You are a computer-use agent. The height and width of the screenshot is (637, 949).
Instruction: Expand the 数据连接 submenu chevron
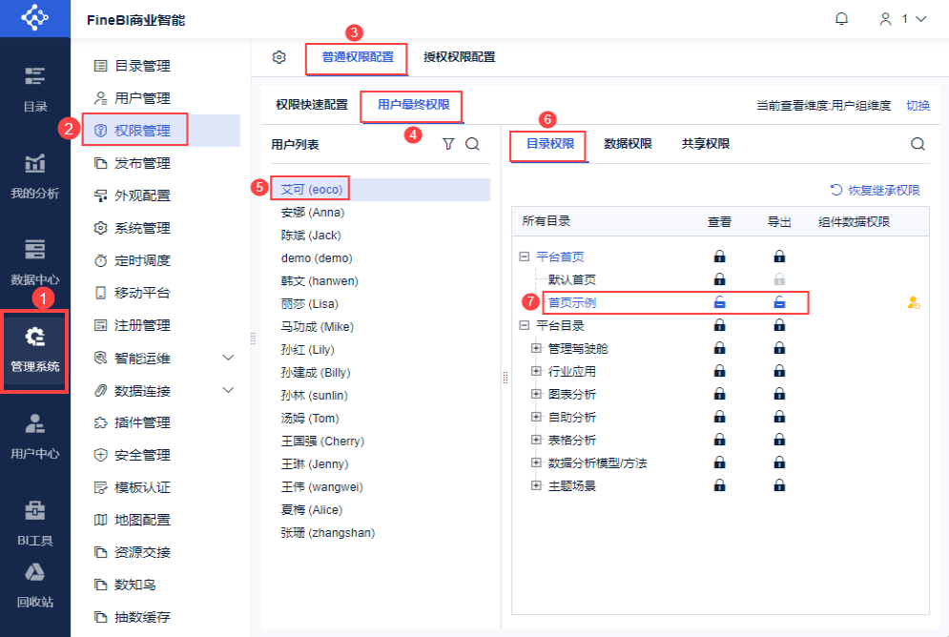click(x=228, y=390)
